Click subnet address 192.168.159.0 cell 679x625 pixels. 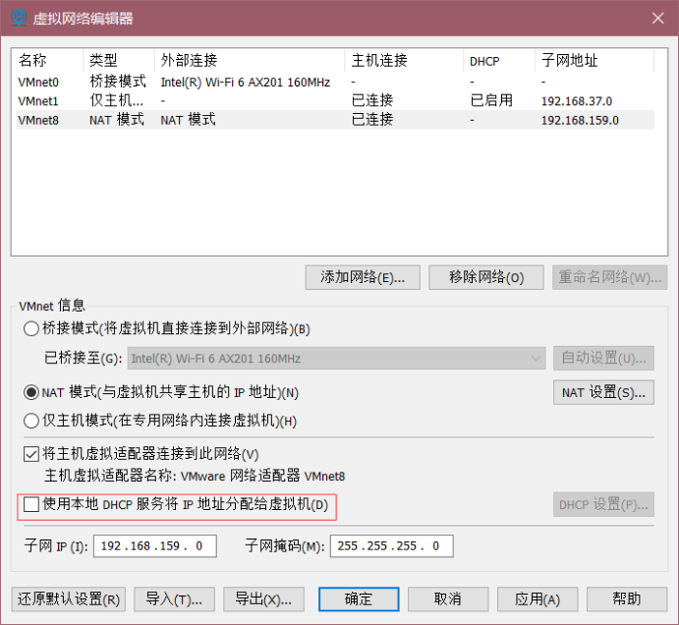pyautogui.click(x=580, y=121)
